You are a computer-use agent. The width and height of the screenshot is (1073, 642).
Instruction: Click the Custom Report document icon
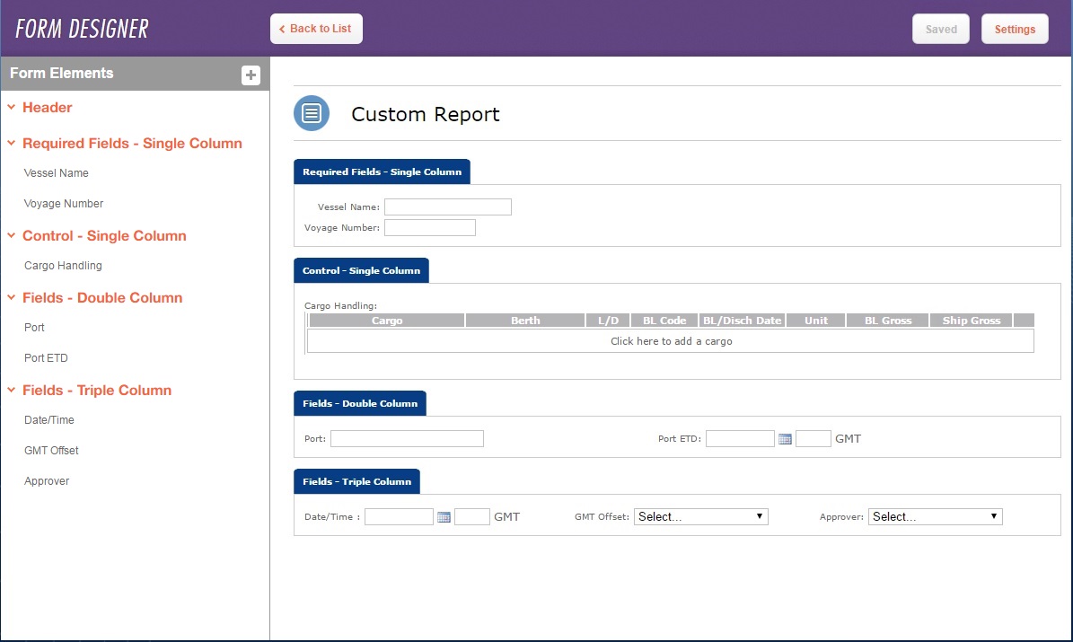coord(311,113)
